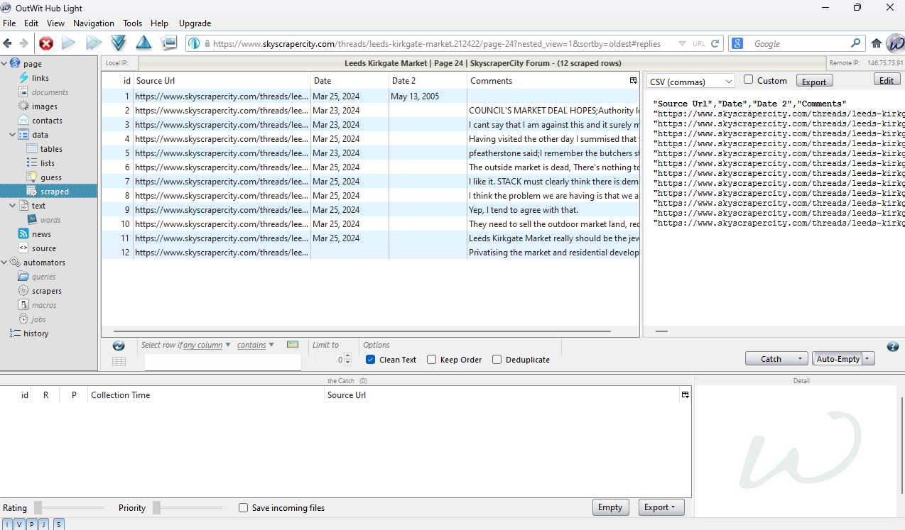This screenshot has height=530, width=905.
Task: Click the slideshow images toolbar icon
Action: 168,43
